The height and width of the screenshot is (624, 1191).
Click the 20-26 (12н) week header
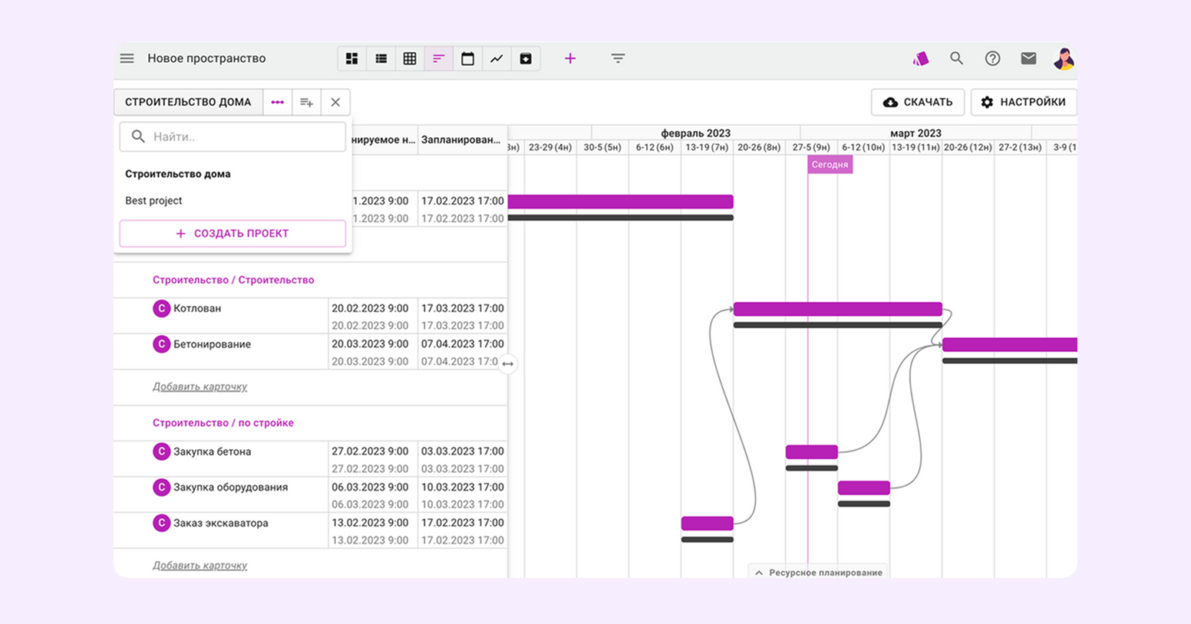click(x=968, y=147)
